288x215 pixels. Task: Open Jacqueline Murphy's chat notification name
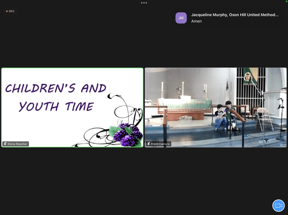[235, 14]
